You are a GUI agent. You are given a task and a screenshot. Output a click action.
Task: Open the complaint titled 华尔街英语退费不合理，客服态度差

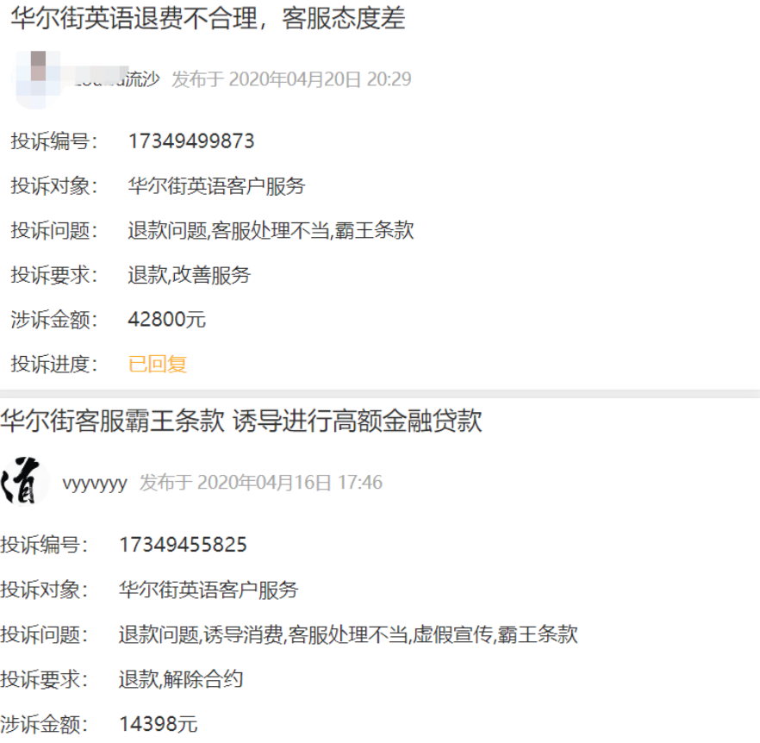(x=208, y=18)
